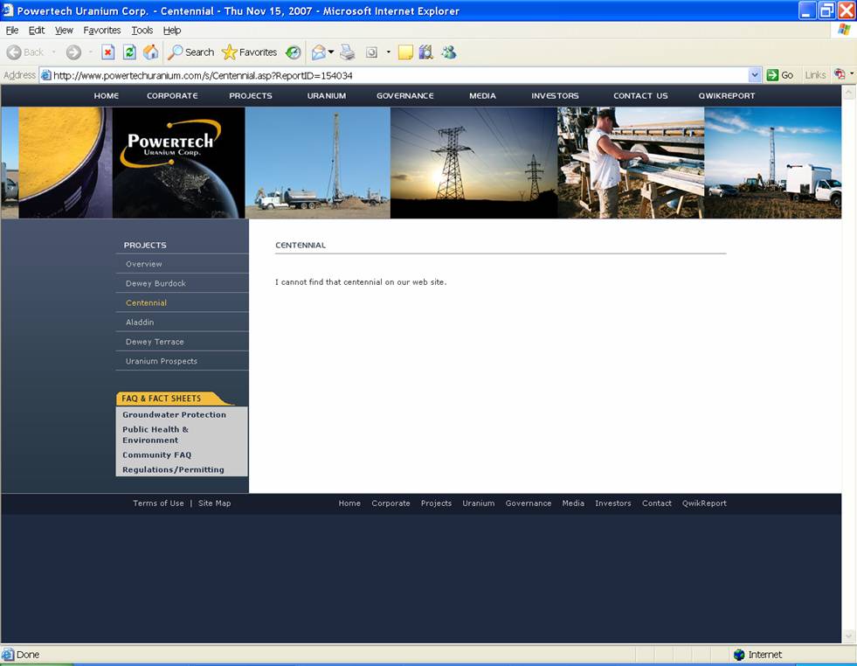The width and height of the screenshot is (857, 666).
Task: Go to browser Home page icon
Action: pyautogui.click(x=151, y=52)
